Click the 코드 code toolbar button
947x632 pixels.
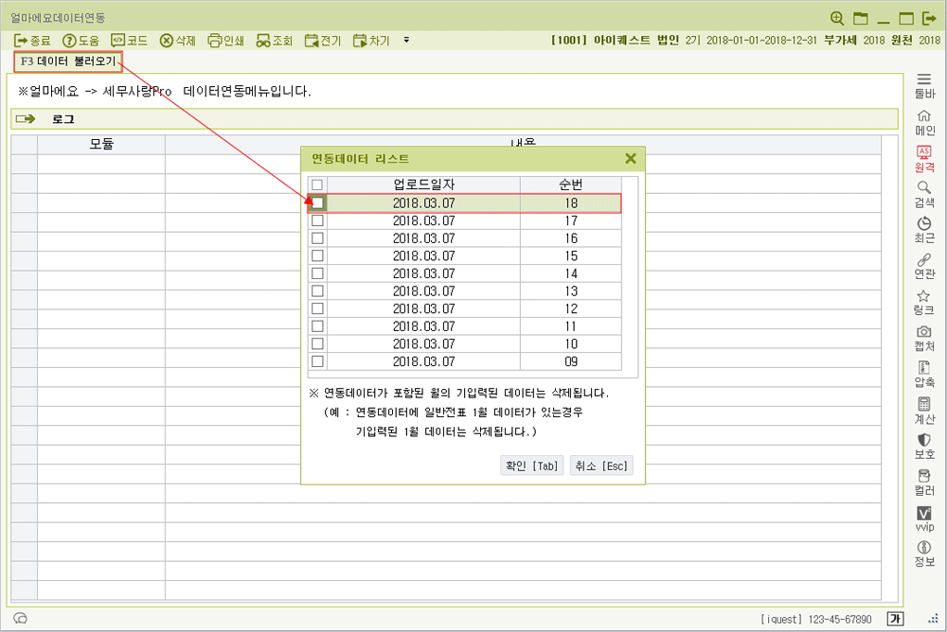129,41
